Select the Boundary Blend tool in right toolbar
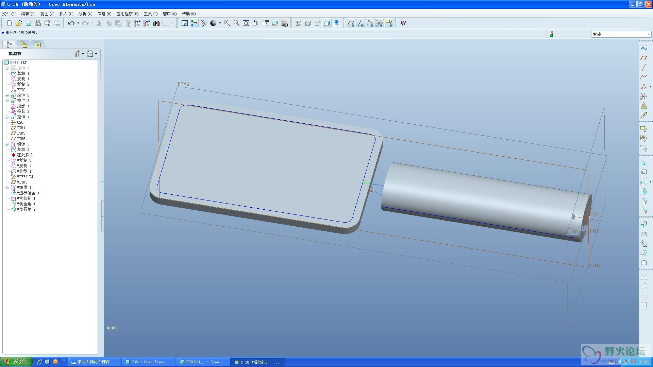Screen dimensions: 653x367 pyautogui.click(x=643, y=253)
